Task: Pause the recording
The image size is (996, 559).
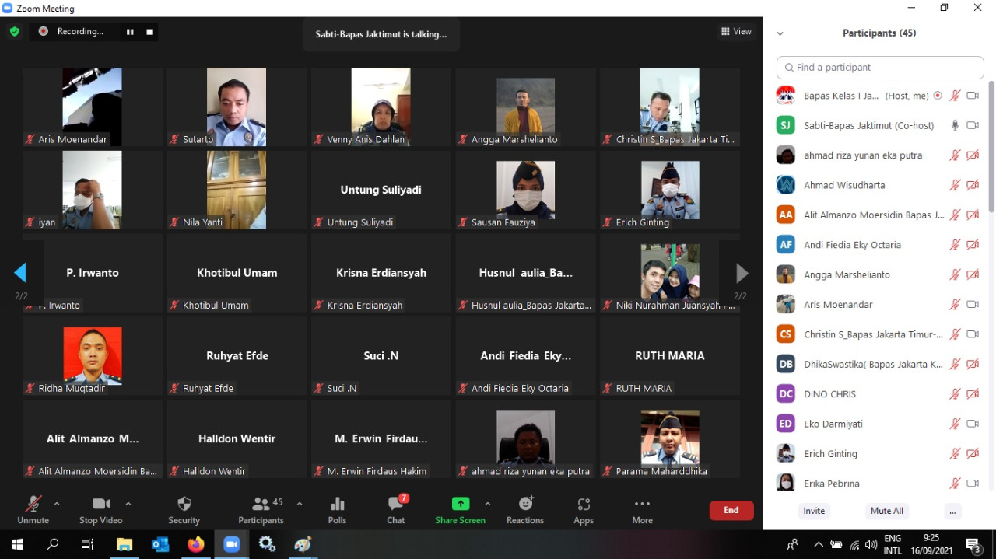Action: click(130, 32)
